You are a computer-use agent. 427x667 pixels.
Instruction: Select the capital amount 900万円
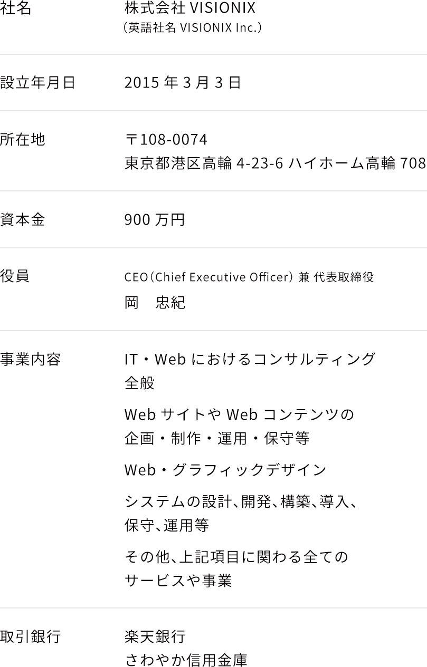tap(155, 220)
